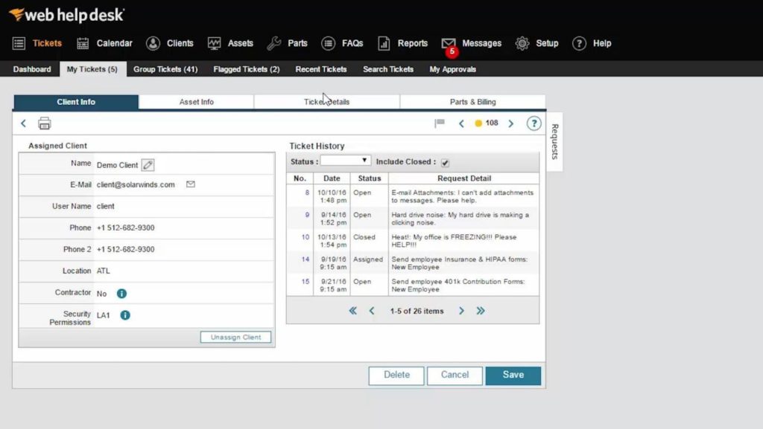
Task: Select the 'Hard drive noise' request detail text
Action: pos(460,219)
